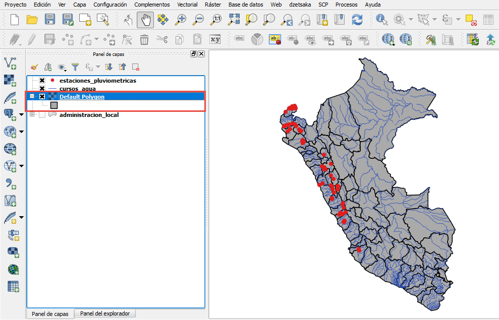Click the gray fill swatch under Default Polygon
This screenshot has width=499, height=320.
click(53, 105)
